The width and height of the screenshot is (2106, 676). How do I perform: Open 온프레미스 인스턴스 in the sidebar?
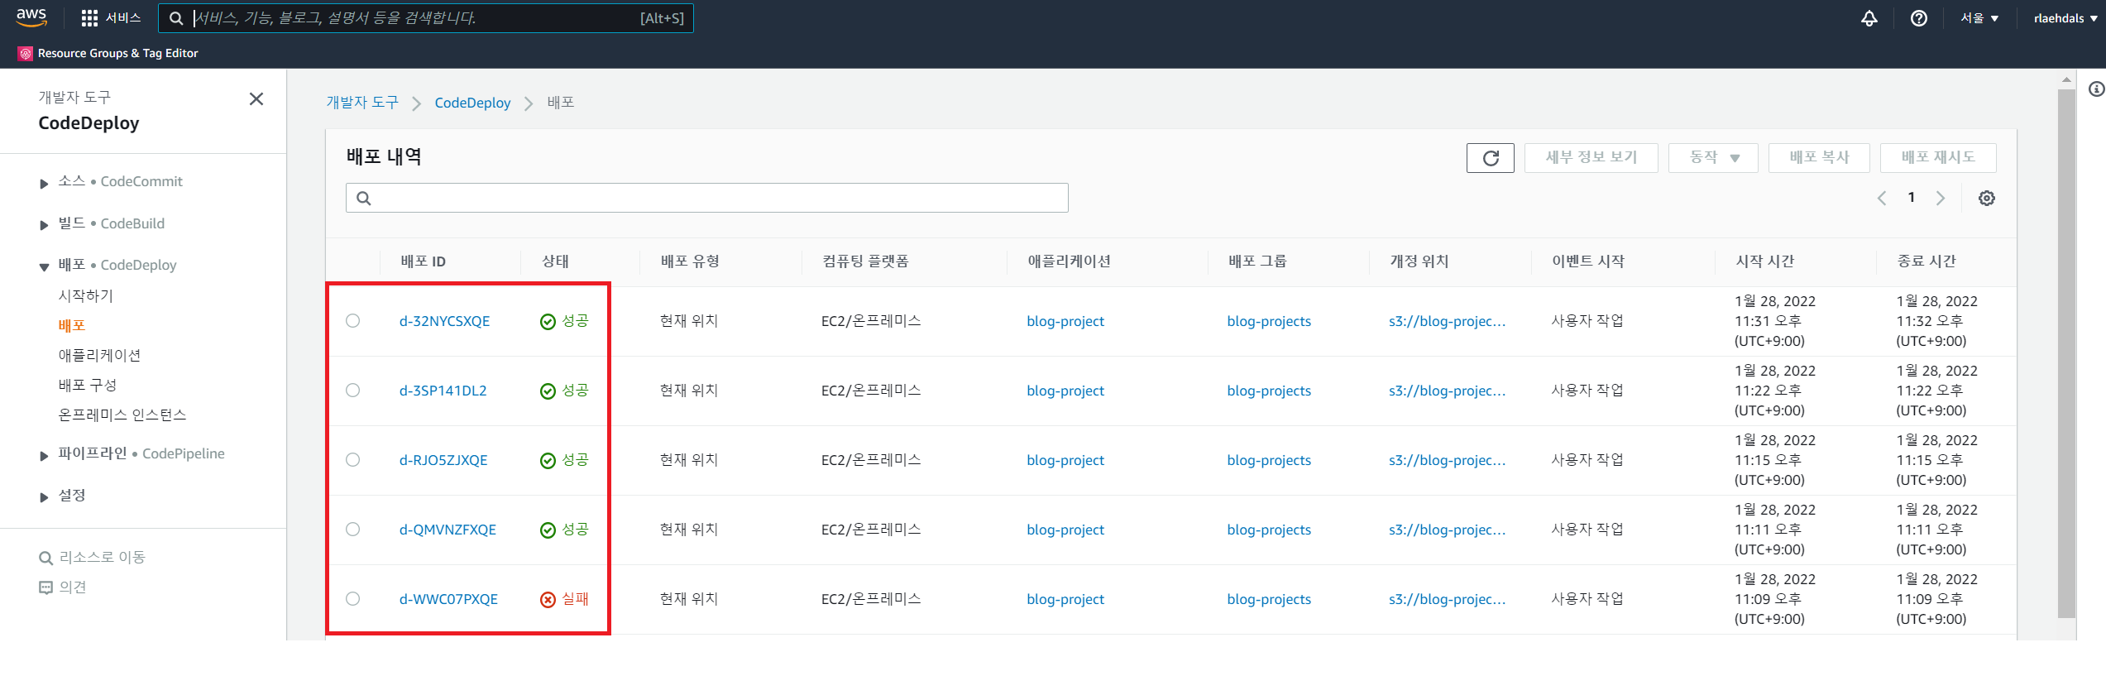[122, 415]
